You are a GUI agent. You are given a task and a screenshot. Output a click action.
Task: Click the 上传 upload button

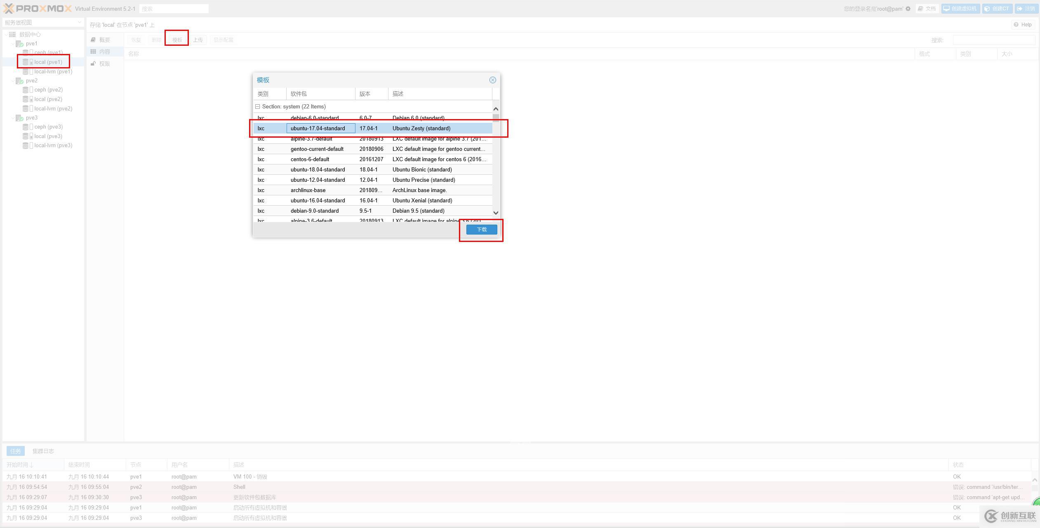[198, 40]
